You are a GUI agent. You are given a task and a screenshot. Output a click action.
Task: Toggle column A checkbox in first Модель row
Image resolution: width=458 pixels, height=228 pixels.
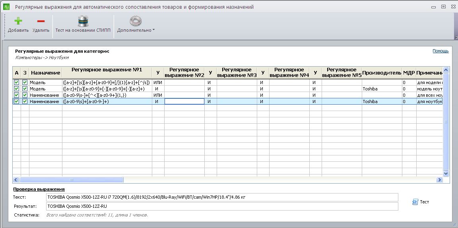tap(17, 82)
